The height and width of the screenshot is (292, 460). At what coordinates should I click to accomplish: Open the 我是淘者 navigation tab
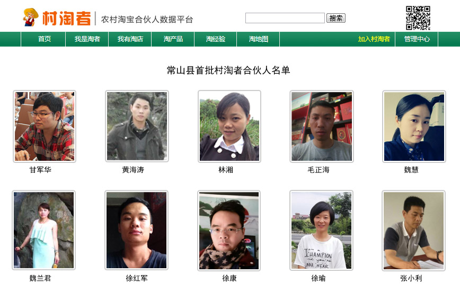pos(87,39)
